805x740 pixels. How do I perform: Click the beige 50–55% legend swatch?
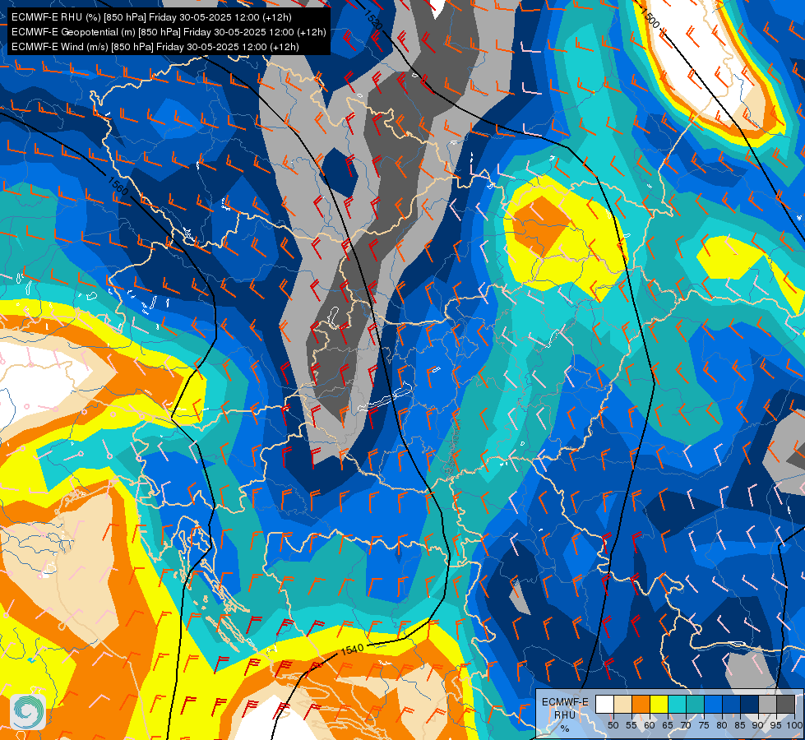pyautogui.click(x=622, y=704)
